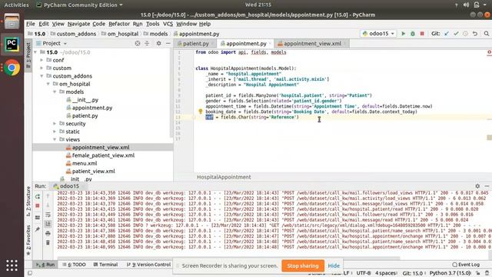This screenshot has width=492, height=277.
Task: Switch to patient.py editor tab
Action: tap(196, 44)
